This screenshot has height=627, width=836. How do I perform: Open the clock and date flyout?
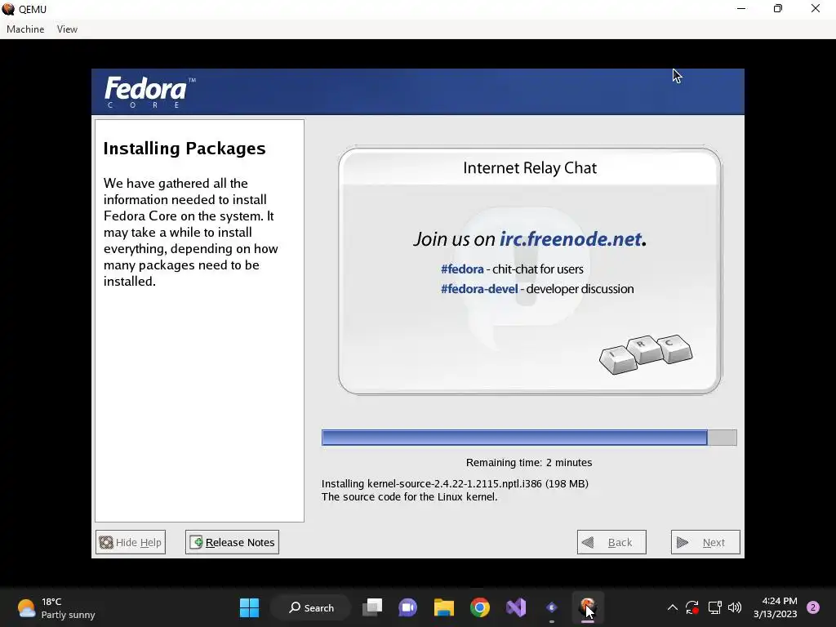coord(776,607)
